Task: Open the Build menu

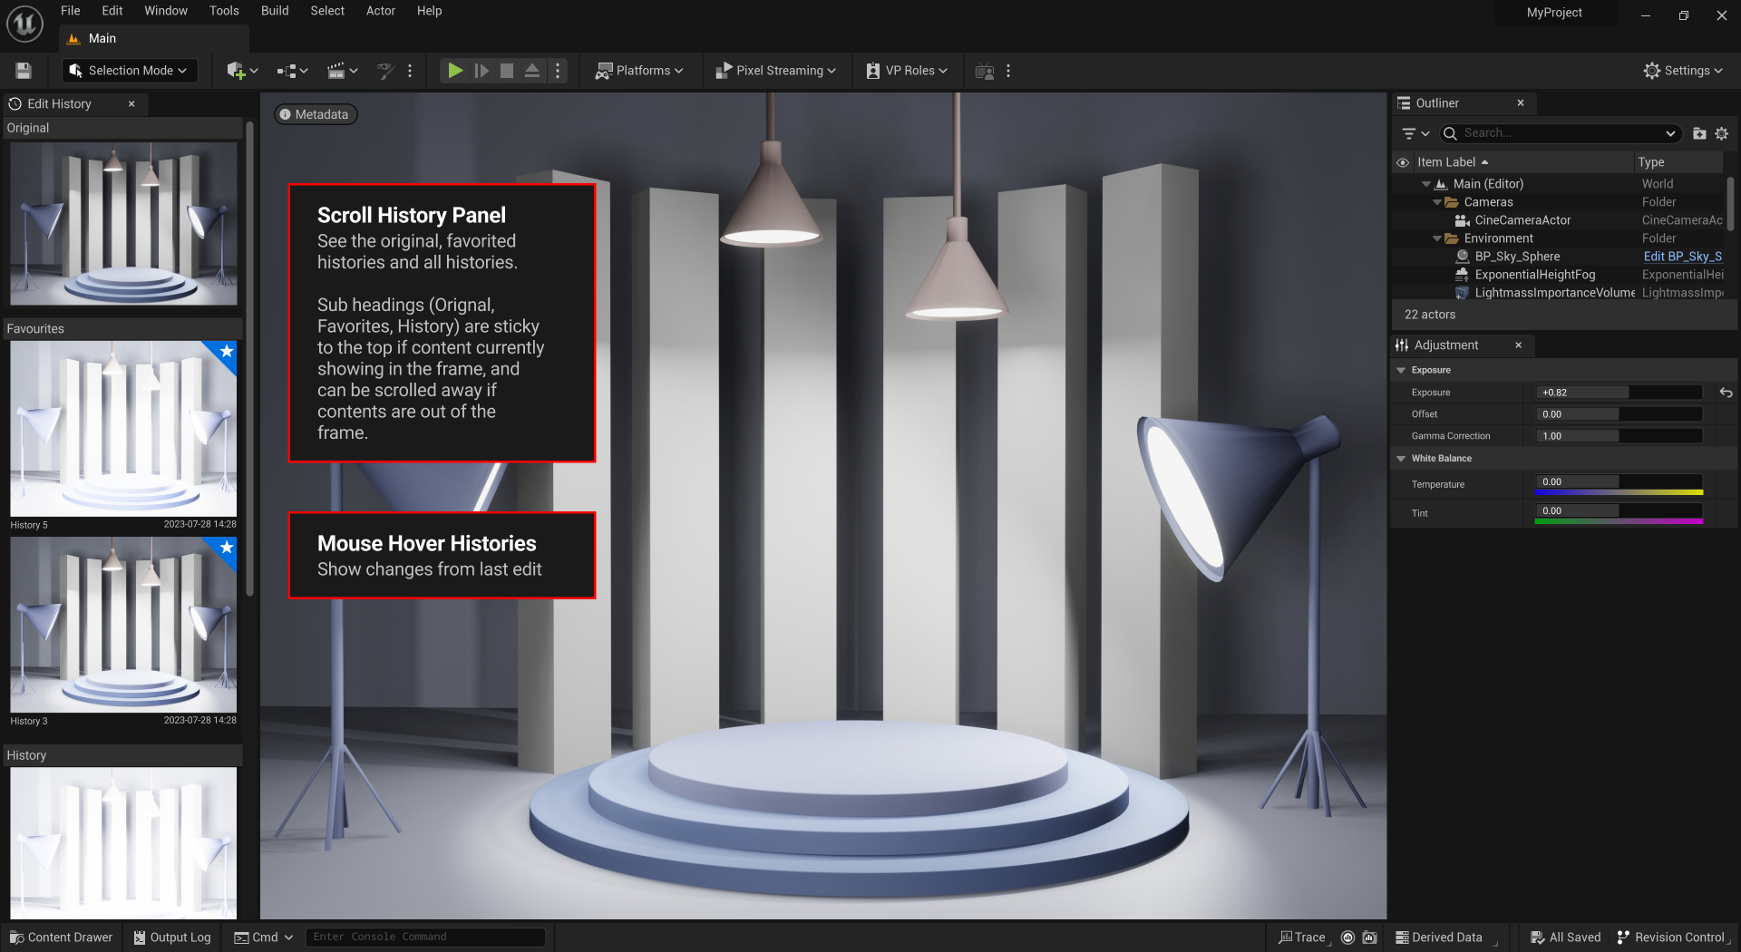Action: pos(275,11)
